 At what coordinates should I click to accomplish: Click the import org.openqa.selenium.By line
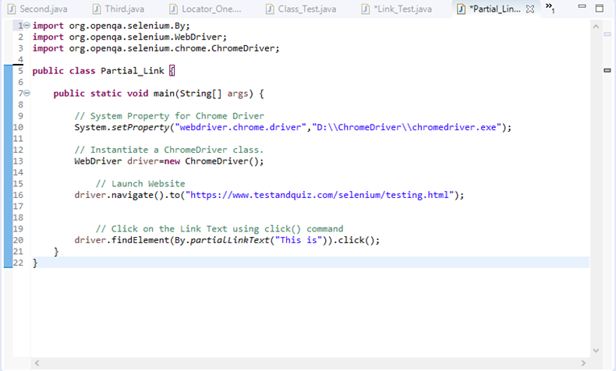pos(112,26)
